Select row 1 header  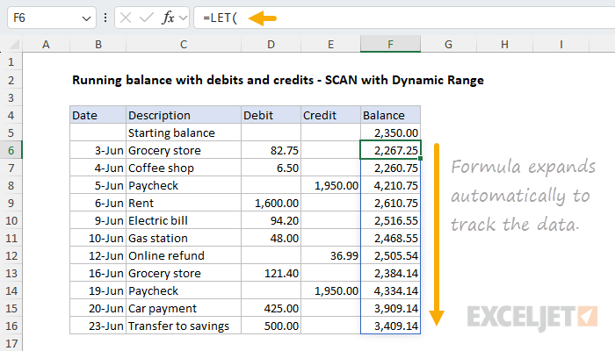pyautogui.click(x=11, y=62)
